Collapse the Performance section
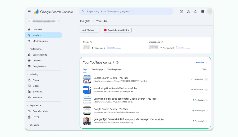The image size is (238, 137). click(x=28, y=49)
